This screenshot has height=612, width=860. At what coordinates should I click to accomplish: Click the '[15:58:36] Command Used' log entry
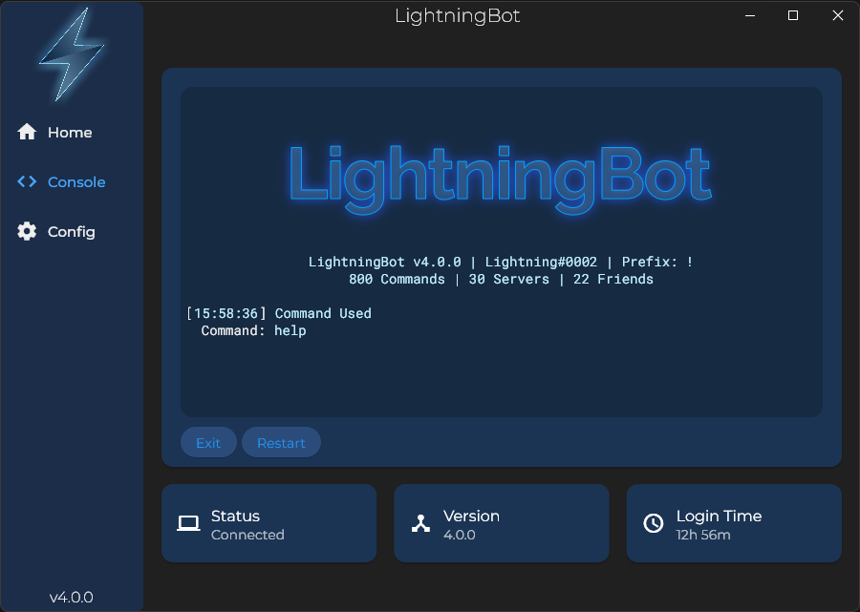point(279,313)
